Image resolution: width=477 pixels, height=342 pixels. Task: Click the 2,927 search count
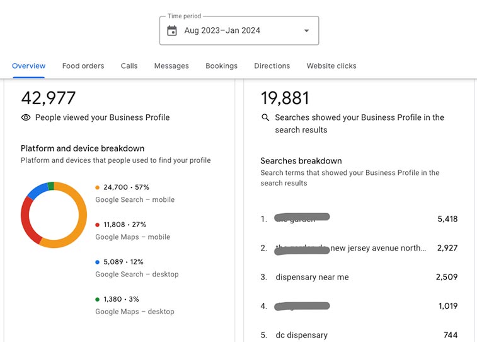(447, 248)
